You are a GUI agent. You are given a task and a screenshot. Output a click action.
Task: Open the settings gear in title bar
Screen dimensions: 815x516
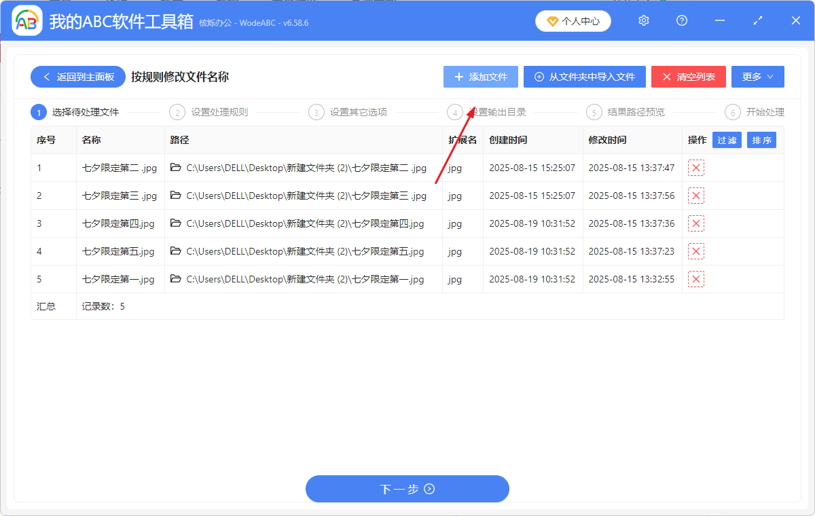[x=643, y=20]
